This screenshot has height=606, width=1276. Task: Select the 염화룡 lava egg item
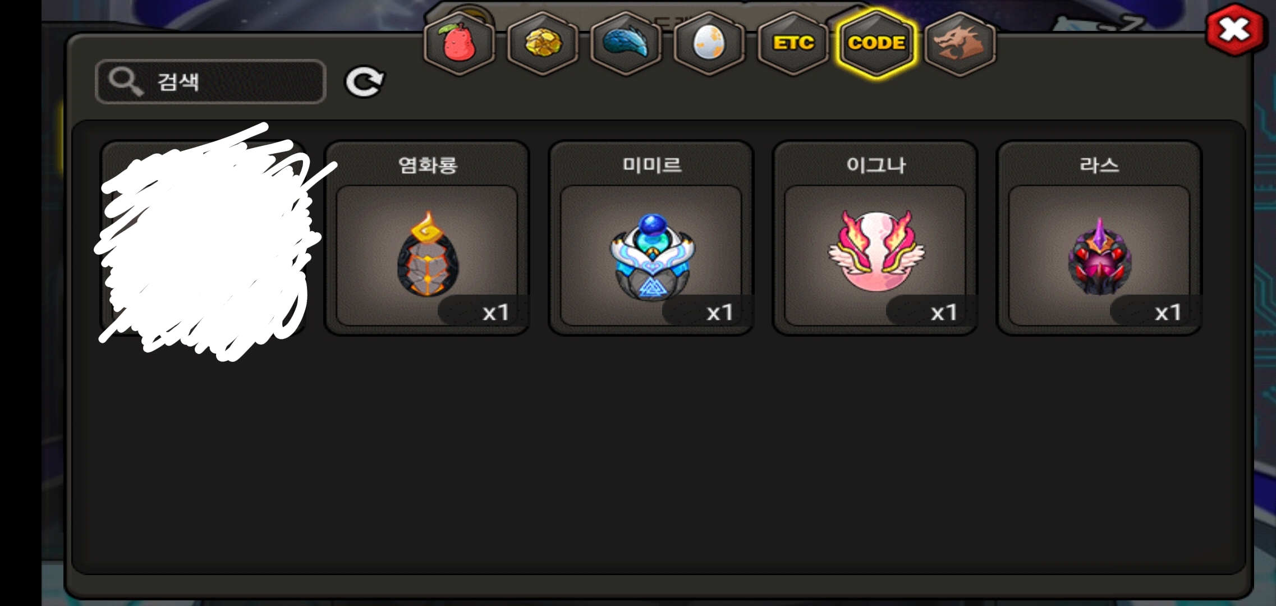point(427,256)
